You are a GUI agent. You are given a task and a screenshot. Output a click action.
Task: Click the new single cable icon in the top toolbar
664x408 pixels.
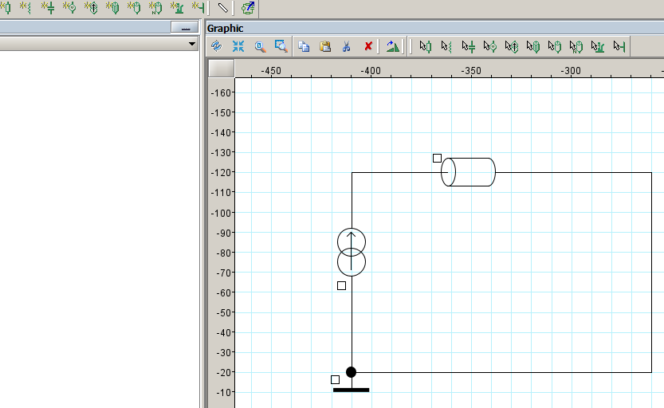point(134,8)
